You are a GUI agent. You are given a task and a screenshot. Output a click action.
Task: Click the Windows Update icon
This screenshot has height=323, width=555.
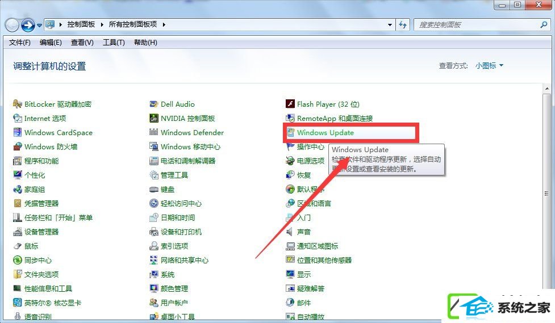(x=290, y=132)
